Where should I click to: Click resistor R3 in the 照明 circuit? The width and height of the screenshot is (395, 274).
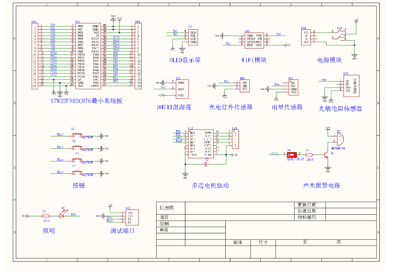tap(46, 216)
